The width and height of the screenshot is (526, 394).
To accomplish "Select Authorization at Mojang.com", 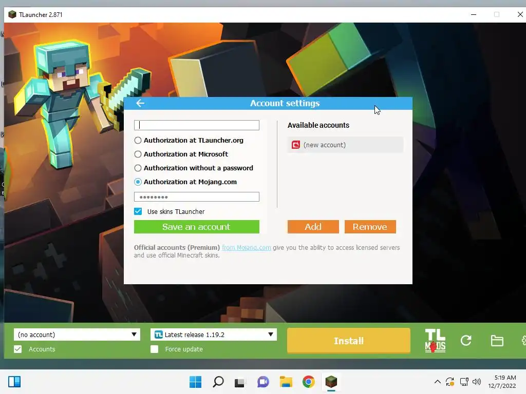I will pyautogui.click(x=138, y=182).
